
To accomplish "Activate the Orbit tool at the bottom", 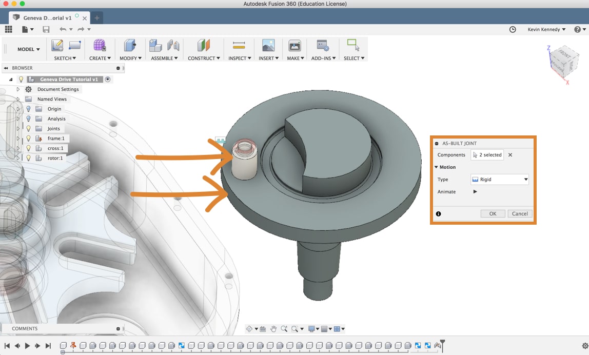I will [x=250, y=329].
